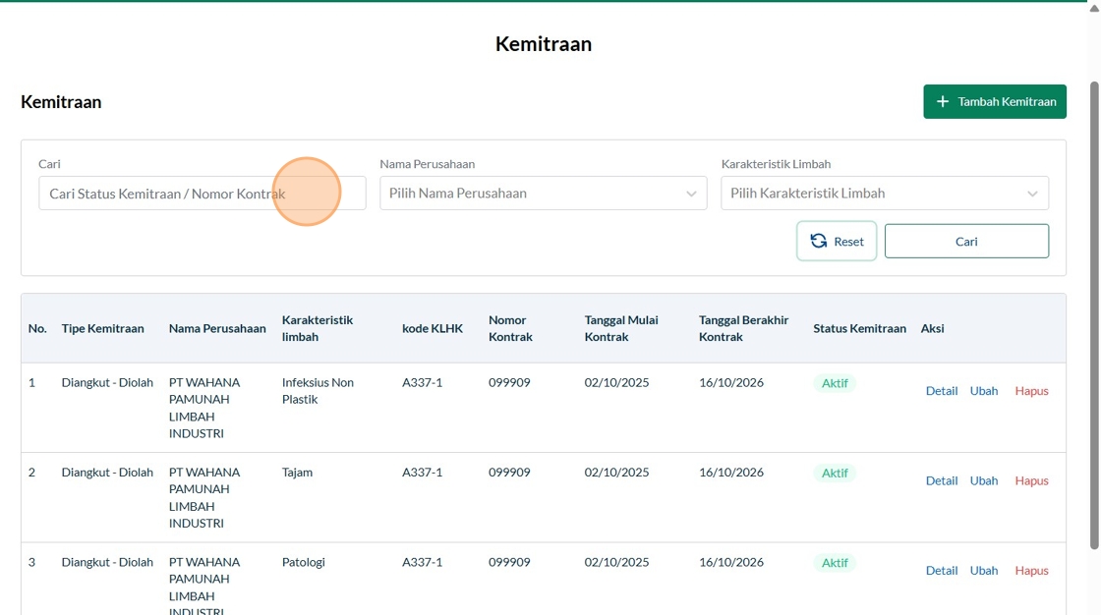Click the plus icon on Tambah Kemitraan
This screenshot has height=615, width=1101.
943,102
